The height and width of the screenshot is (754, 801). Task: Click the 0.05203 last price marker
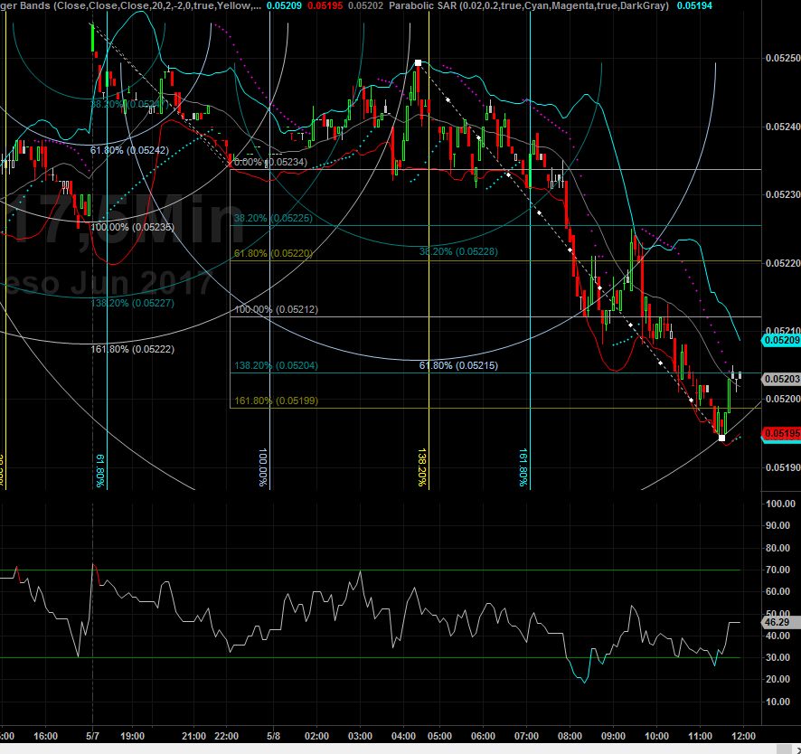[x=779, y=380]
